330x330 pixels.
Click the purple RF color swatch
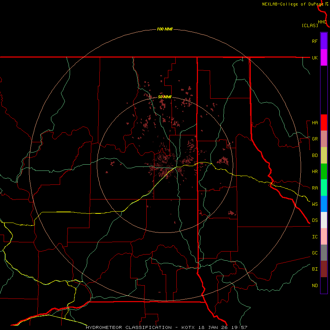pos(324,41)
